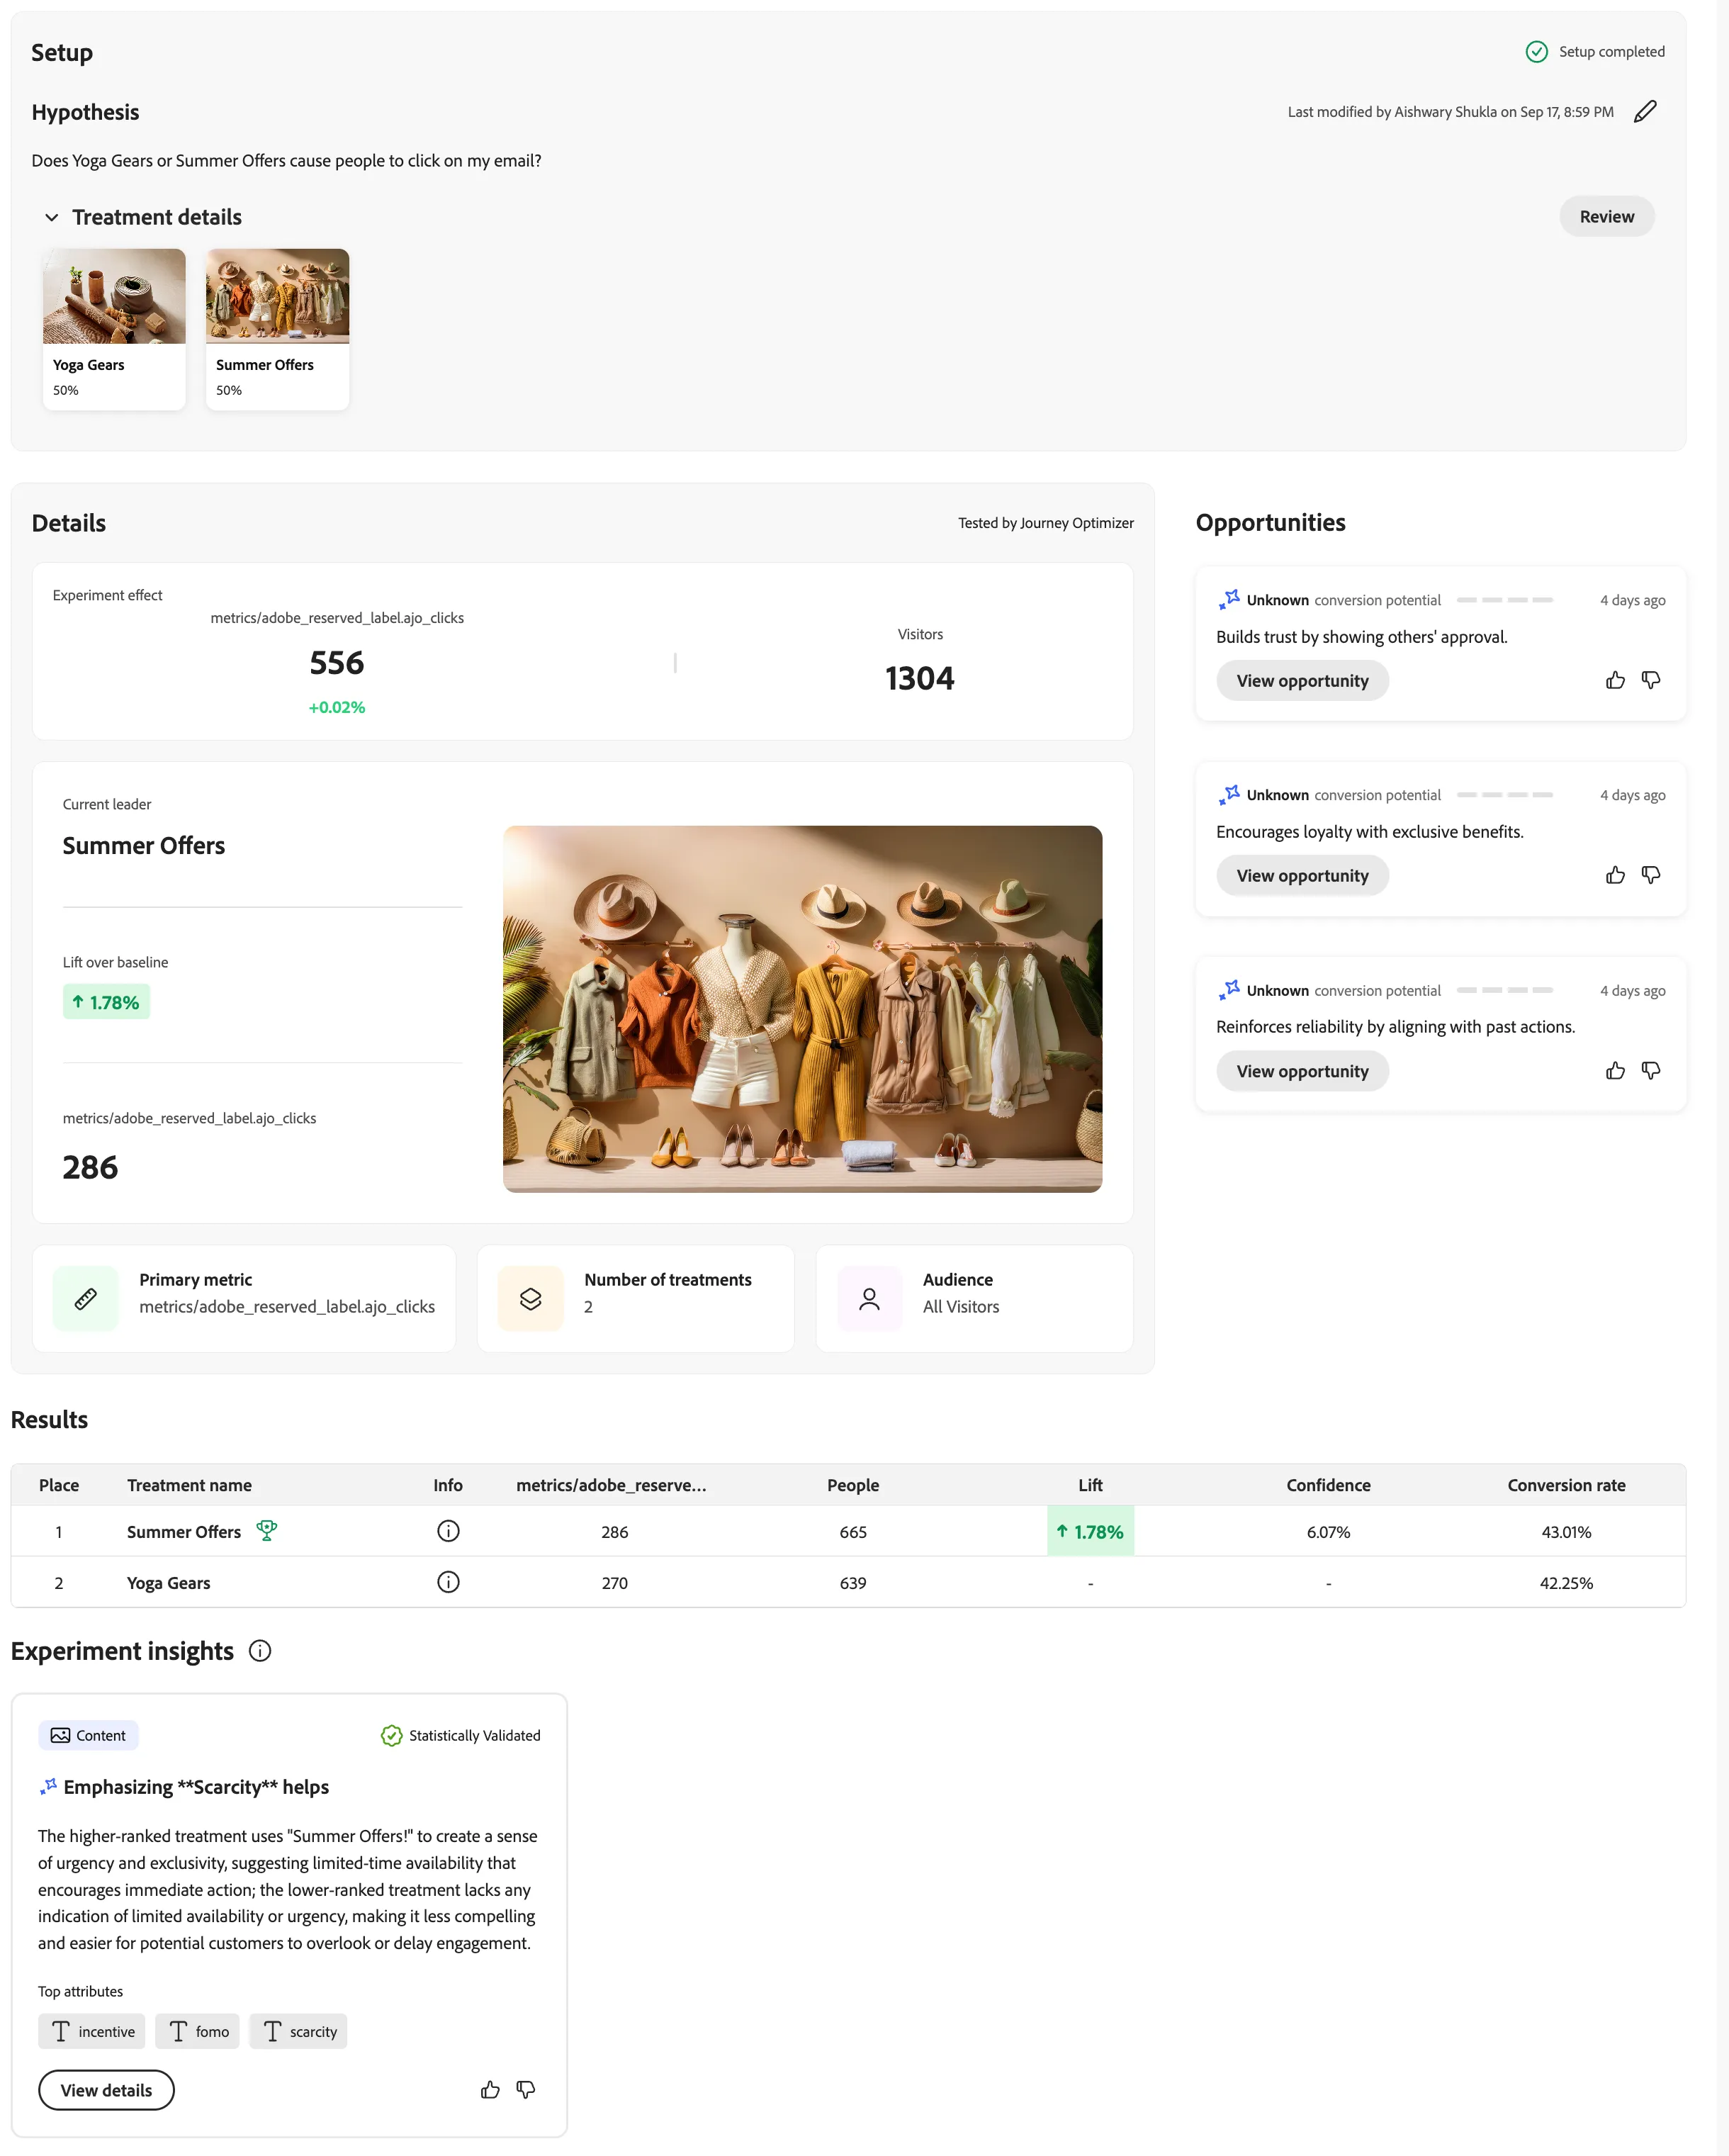Click the 'scarcity' attribute tag
Screen dimensions: 1729x2156
(x=298, y=2031)
